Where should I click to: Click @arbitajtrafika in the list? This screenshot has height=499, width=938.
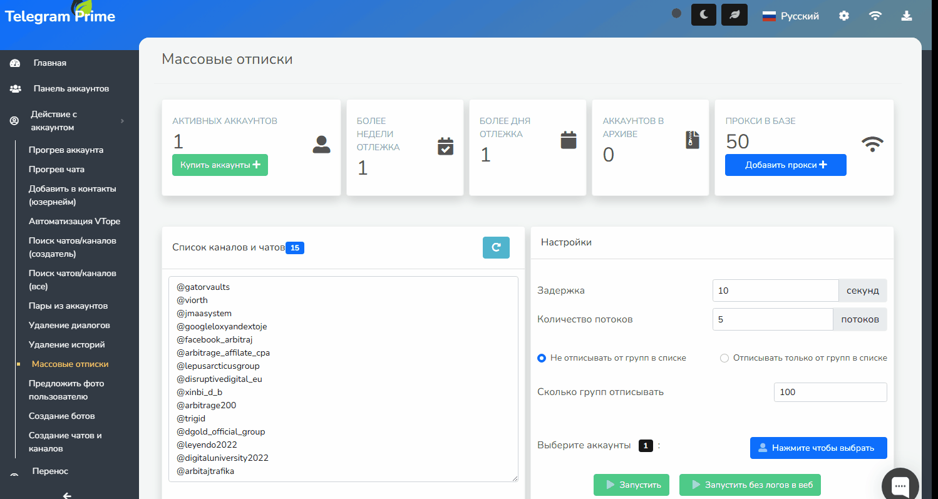tap(205, 471)
